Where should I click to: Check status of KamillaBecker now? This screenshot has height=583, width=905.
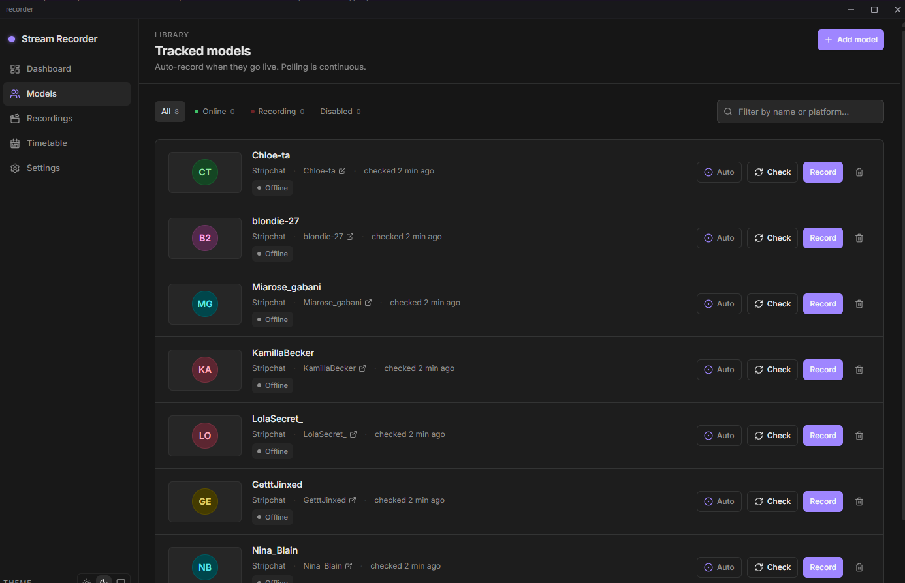tap(772, 370)
